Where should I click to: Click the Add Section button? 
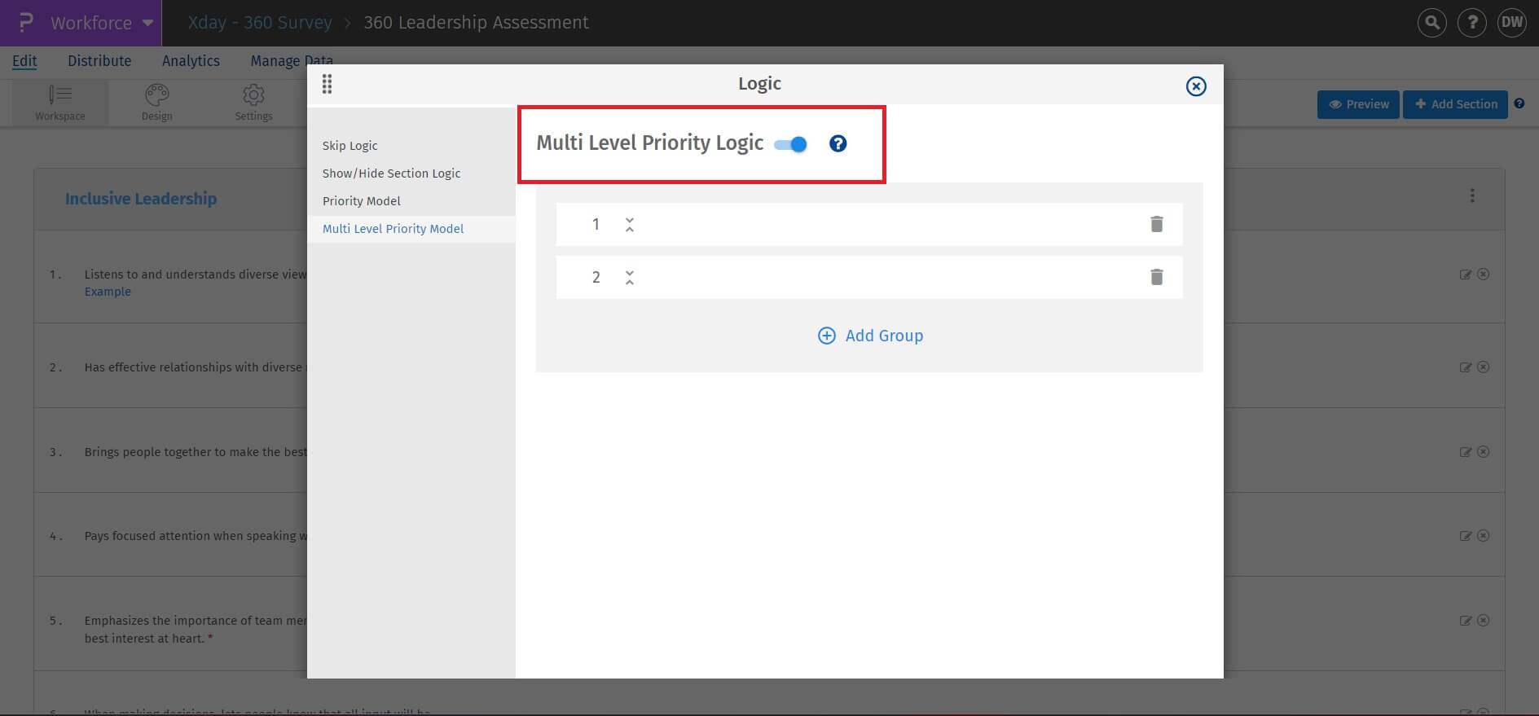(1455, 104)
